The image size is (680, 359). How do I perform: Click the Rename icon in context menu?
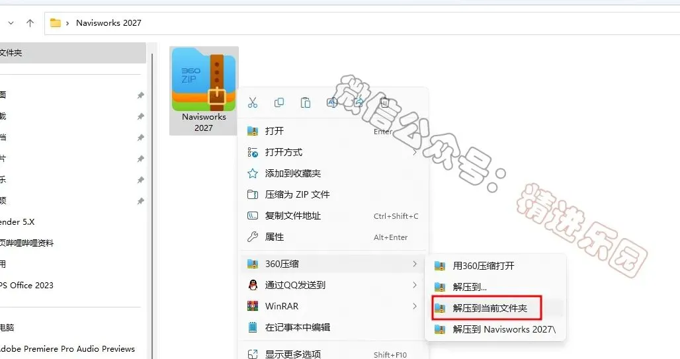pyautogui.click(x=332, y=102)
